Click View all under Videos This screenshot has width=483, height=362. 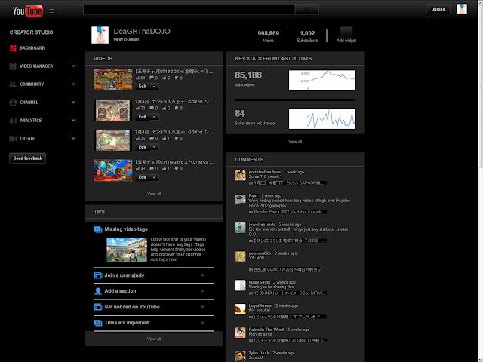tap(154, 194)
